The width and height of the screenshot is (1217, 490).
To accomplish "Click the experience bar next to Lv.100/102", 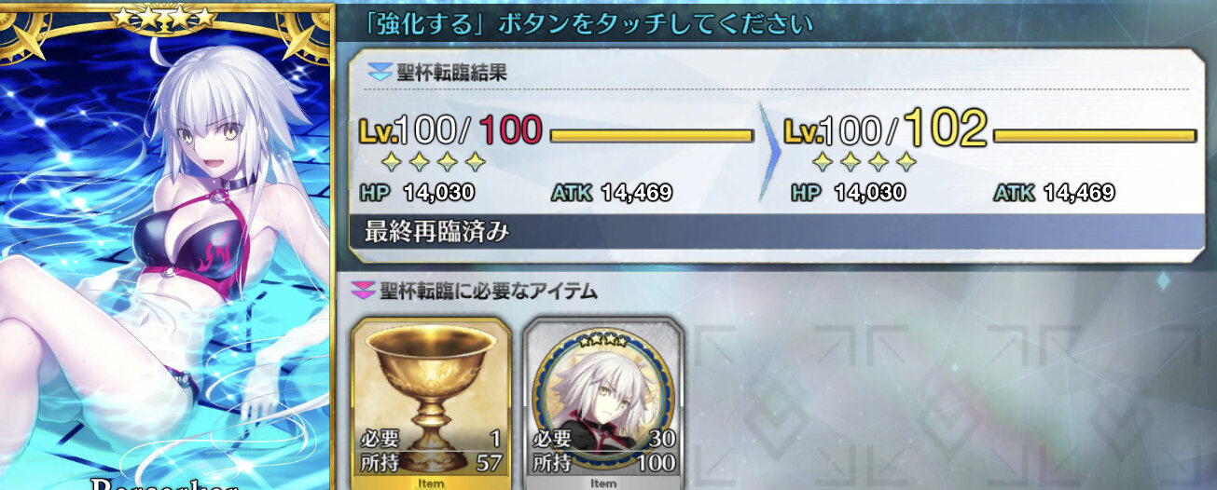I will [1095, 136].
